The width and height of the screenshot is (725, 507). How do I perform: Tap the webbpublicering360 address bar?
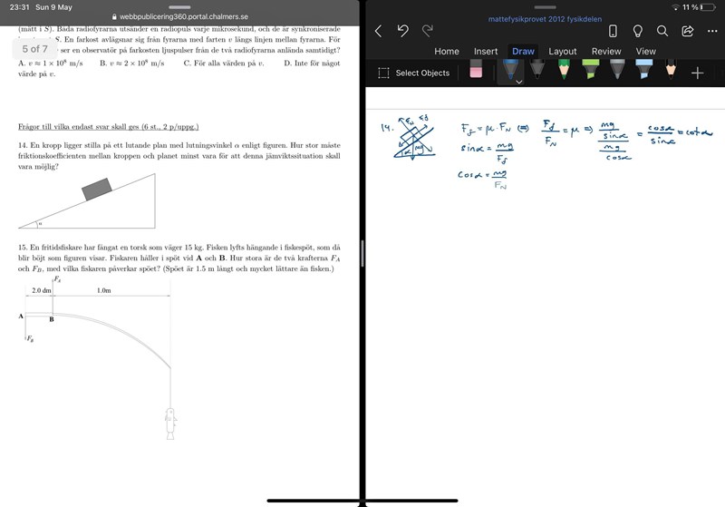(179, 16)
